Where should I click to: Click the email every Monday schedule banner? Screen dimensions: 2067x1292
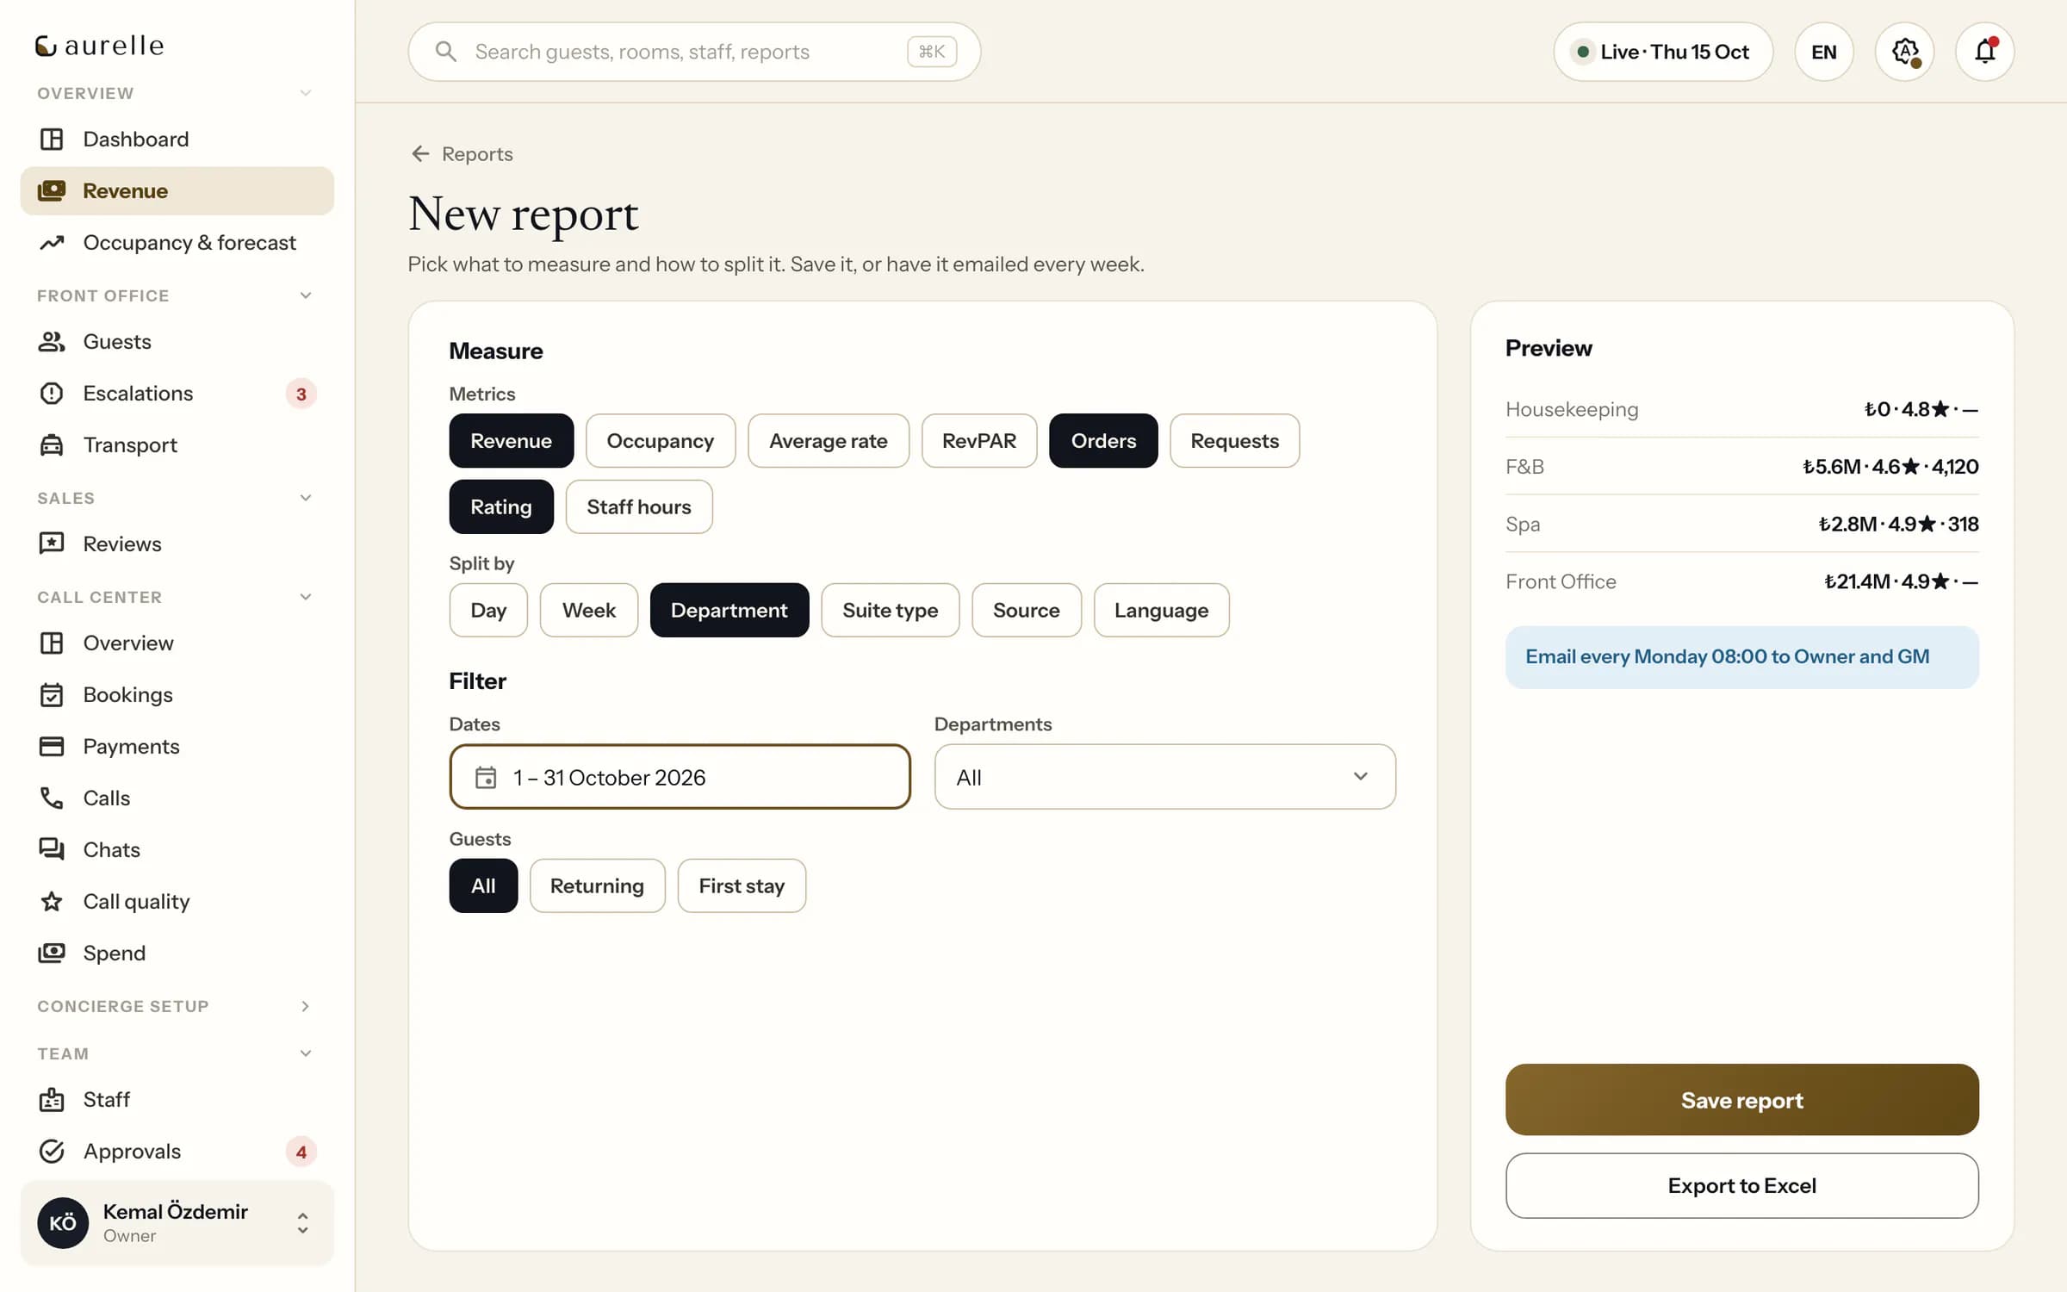(1741, 656)
